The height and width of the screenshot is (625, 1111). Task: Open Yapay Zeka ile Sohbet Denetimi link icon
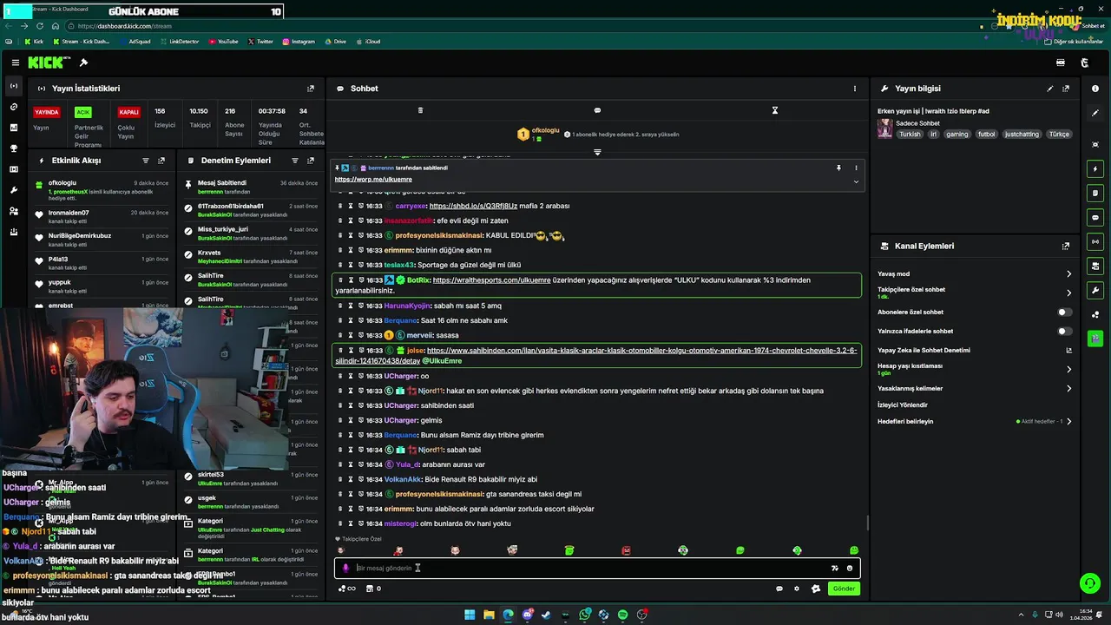click(1068, 351)
